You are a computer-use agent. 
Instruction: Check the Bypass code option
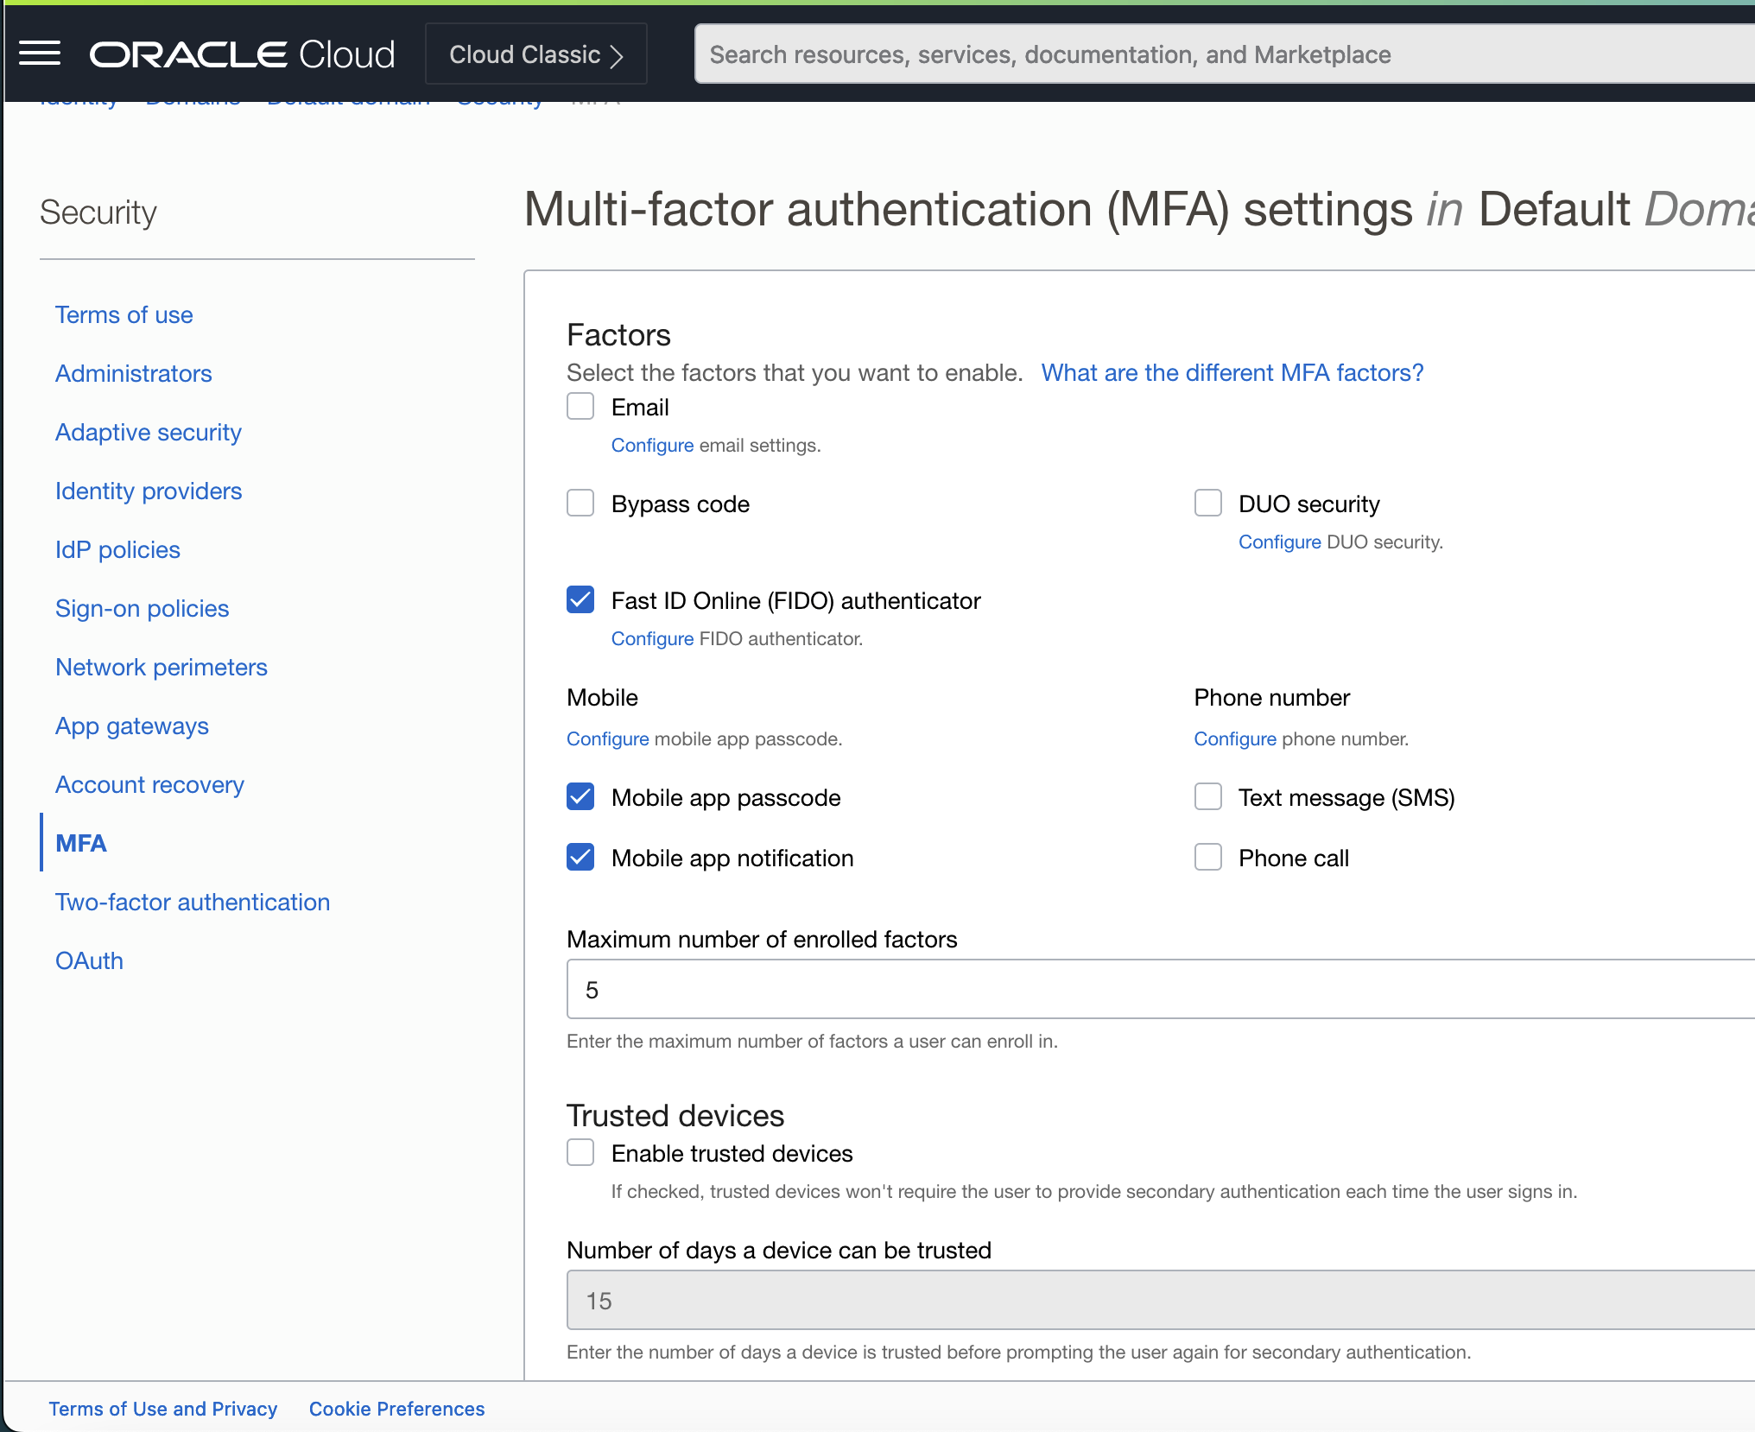(x=580, y=503)
